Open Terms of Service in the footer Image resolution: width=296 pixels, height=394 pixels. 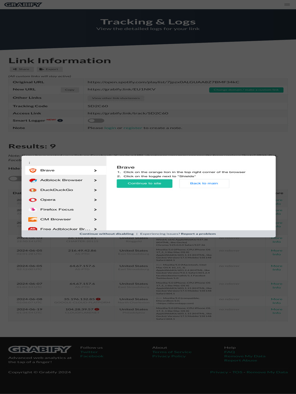click(172, 352)
